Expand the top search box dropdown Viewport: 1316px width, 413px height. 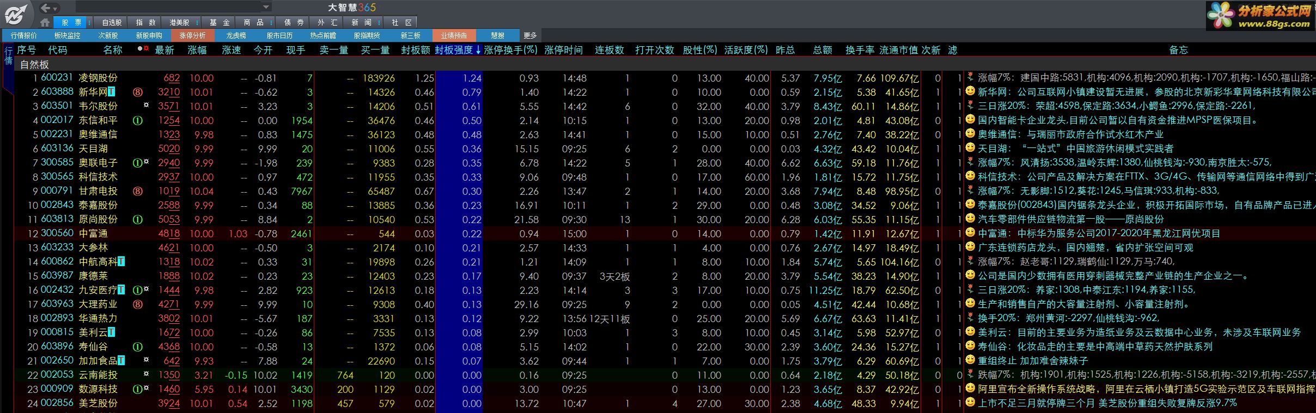click(x=266, y=7)
